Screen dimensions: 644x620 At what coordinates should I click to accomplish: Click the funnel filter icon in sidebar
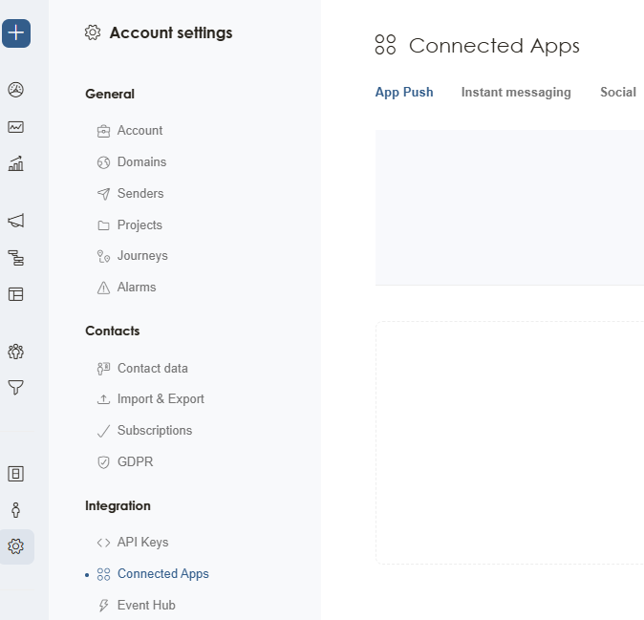[16, 388]
